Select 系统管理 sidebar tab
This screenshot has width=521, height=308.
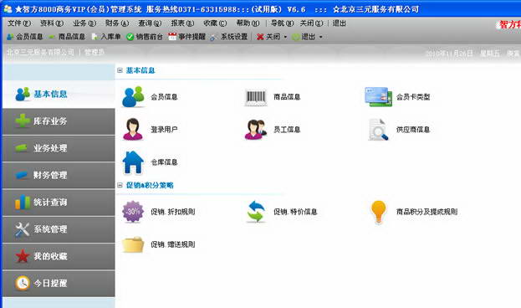coord(59,229)
